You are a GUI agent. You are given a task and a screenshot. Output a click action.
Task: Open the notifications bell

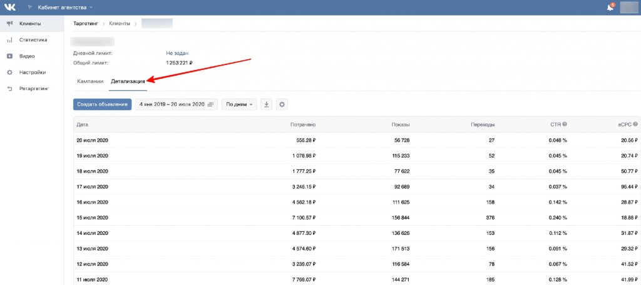pyautogui.click(x=610, y=7)
